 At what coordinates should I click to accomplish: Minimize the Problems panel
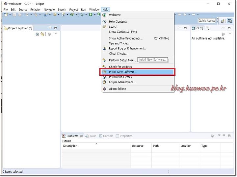(x=224, y=135)
